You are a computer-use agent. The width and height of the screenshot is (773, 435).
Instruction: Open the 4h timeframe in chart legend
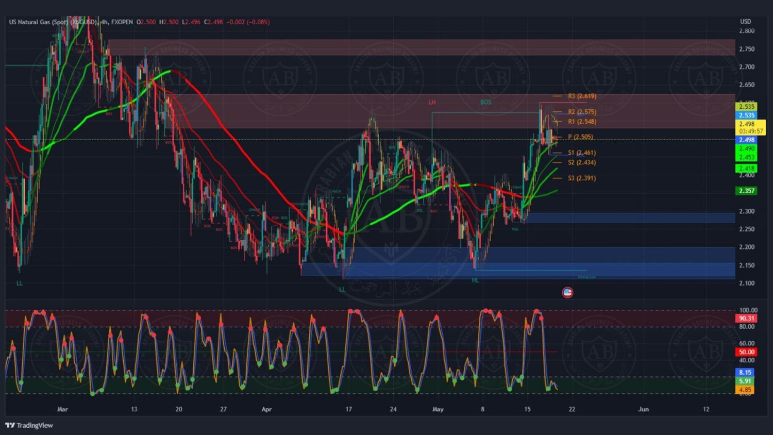[105, 22]
